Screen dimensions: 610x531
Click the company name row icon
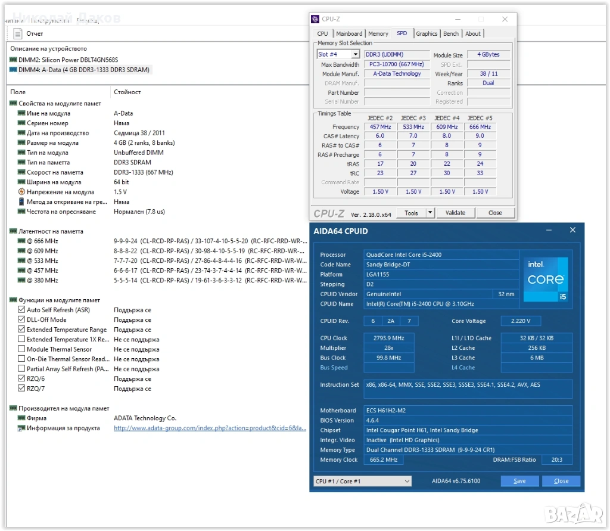21,418
